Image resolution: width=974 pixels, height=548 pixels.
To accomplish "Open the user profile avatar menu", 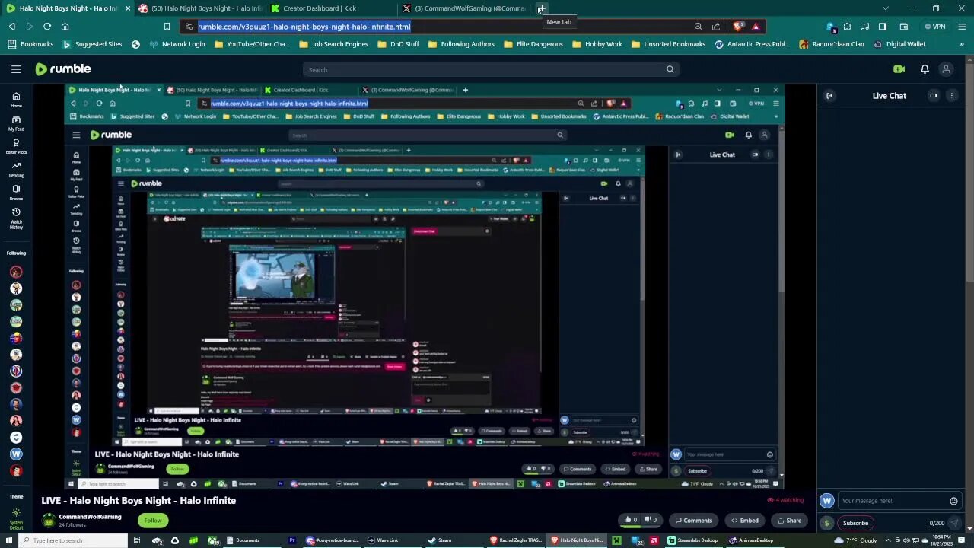I will pos(946,69).
